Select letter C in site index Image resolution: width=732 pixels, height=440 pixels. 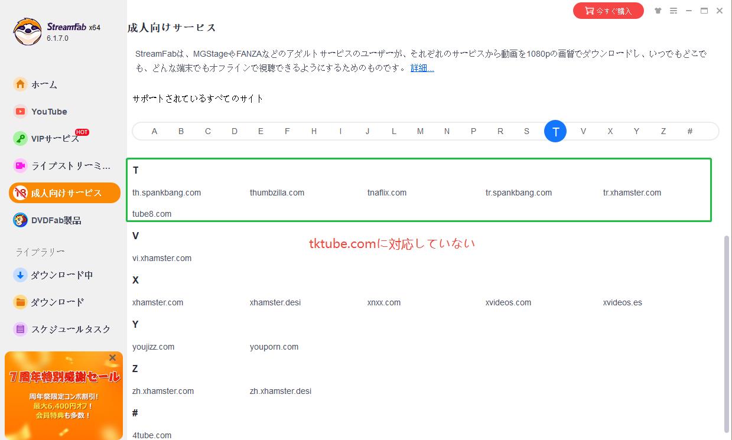(208, 131)
